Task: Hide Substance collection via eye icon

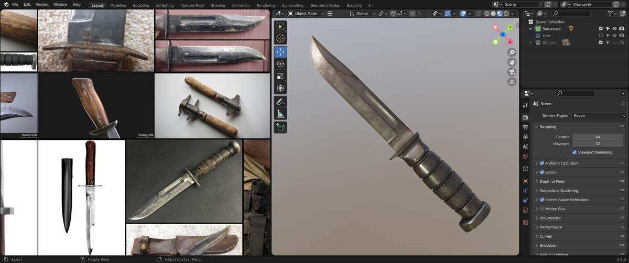Action: 614,29
